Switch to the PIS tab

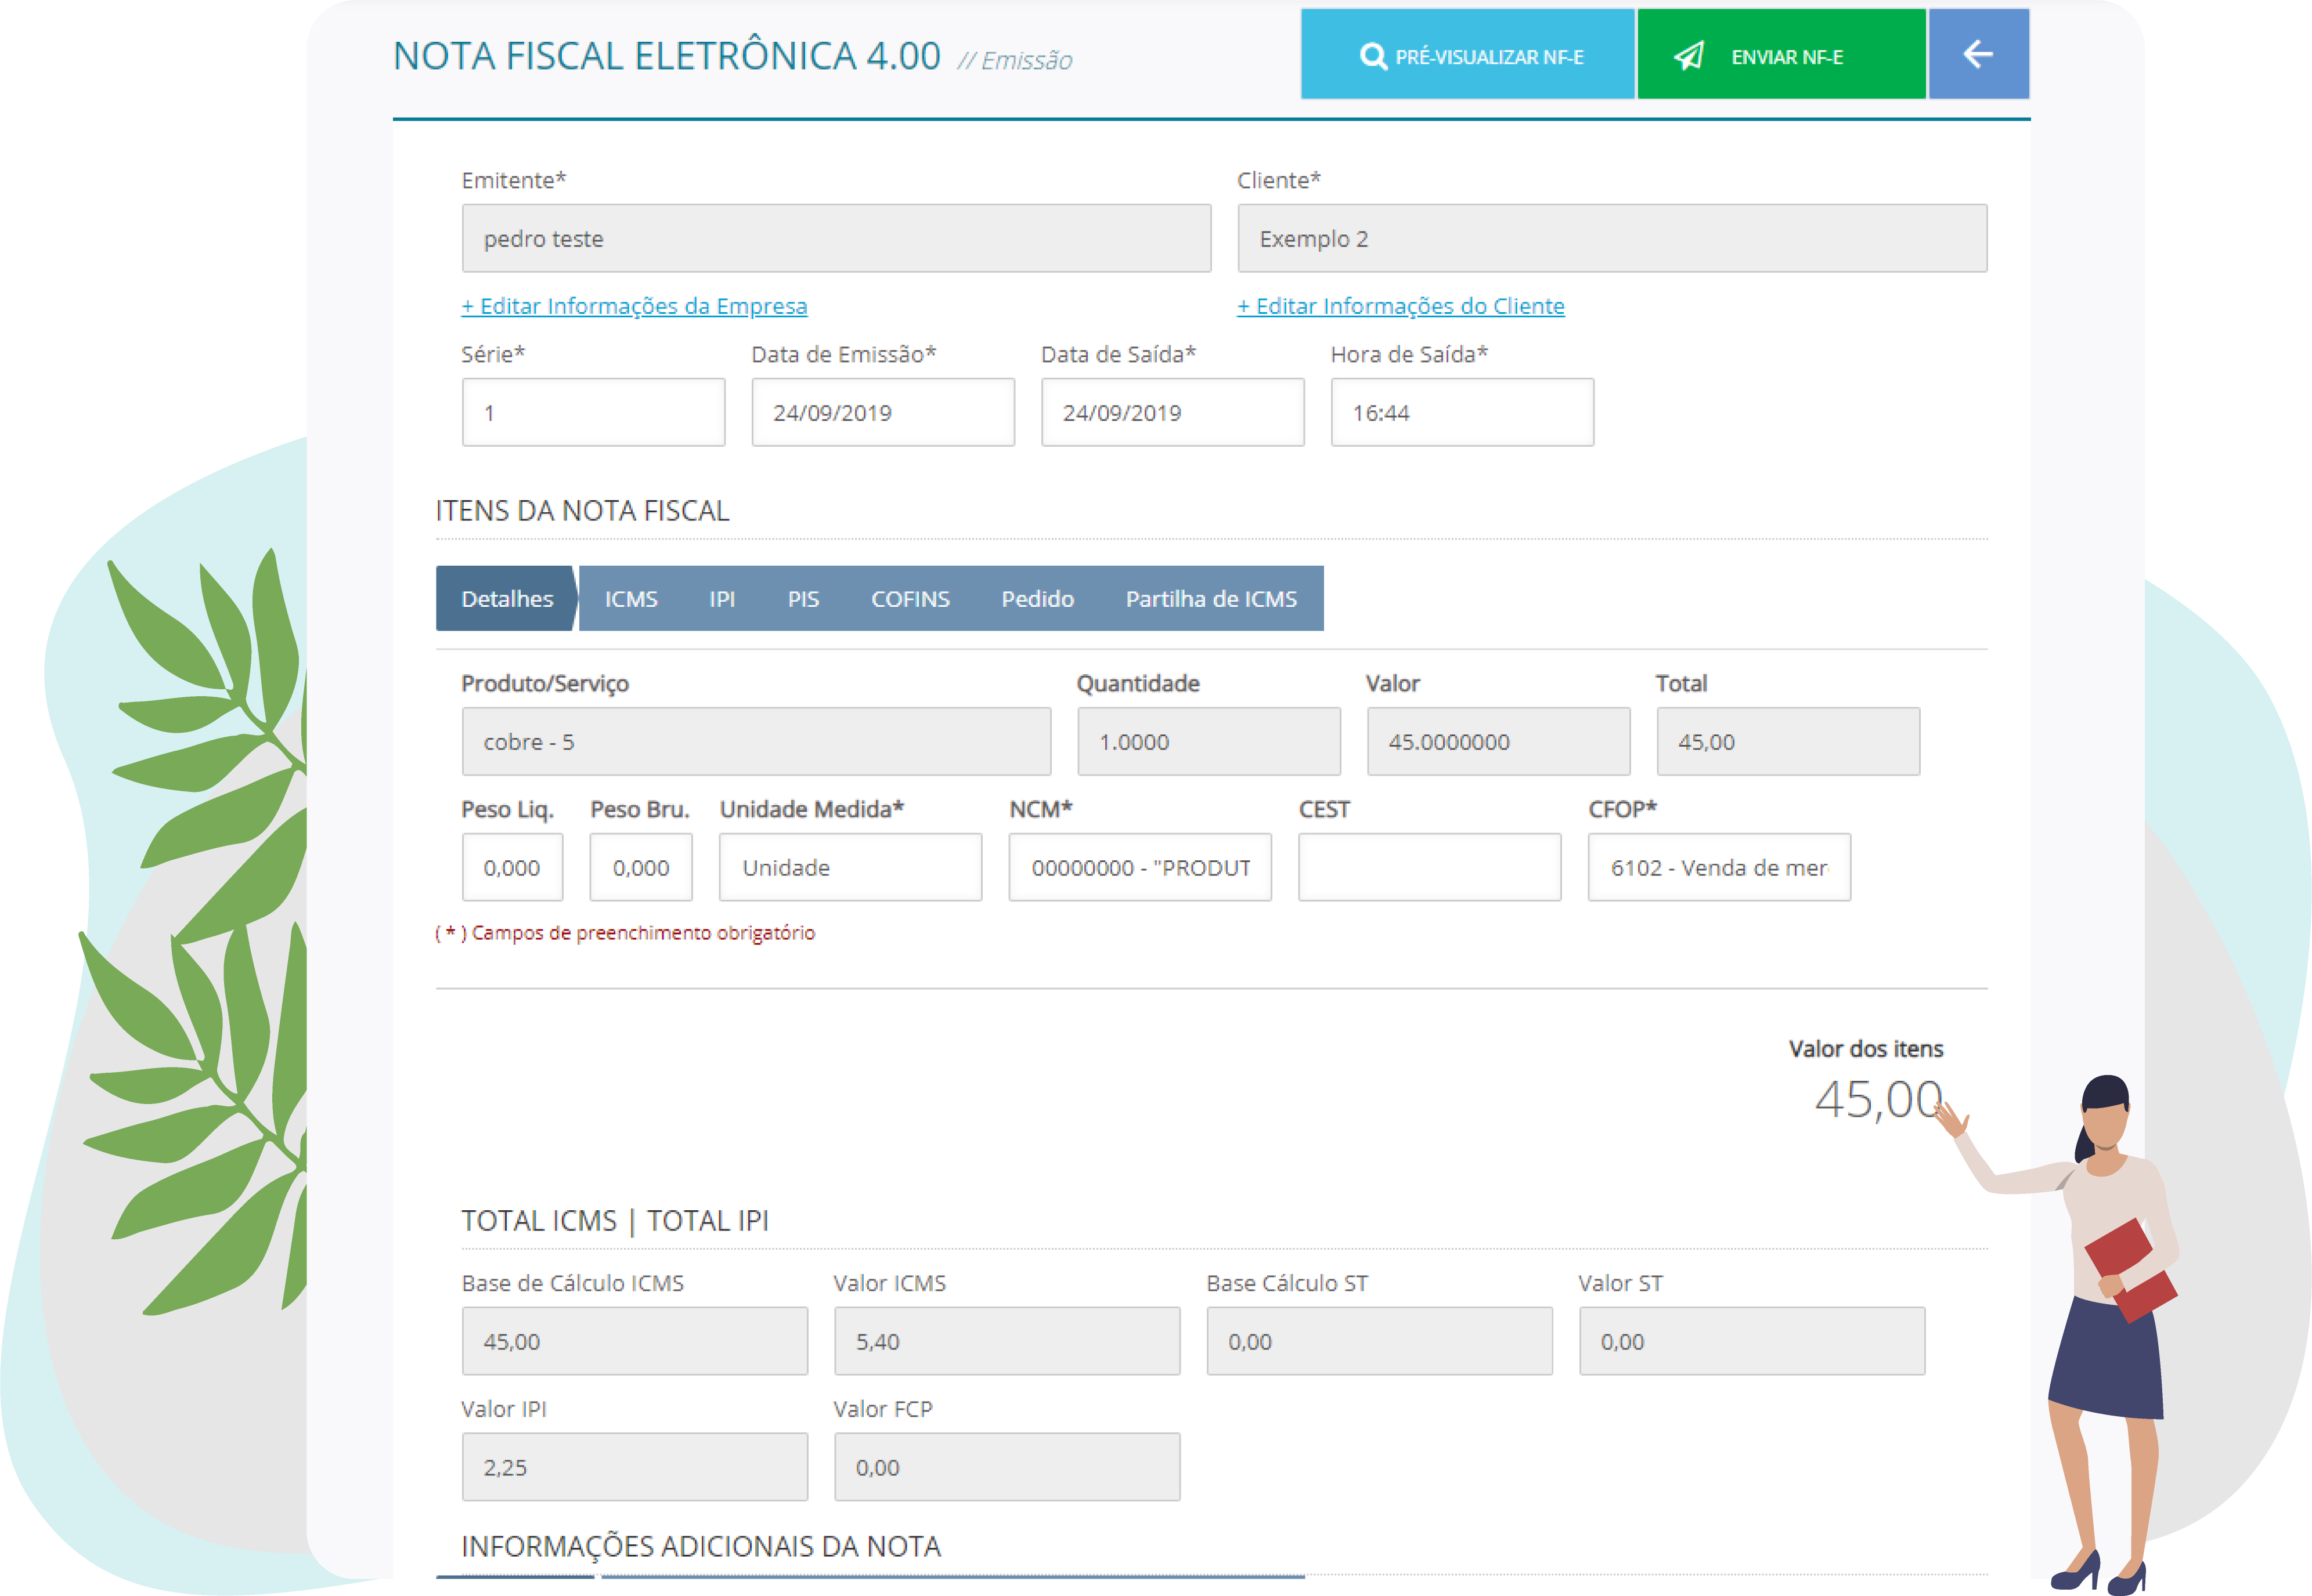tap(802, 598)
